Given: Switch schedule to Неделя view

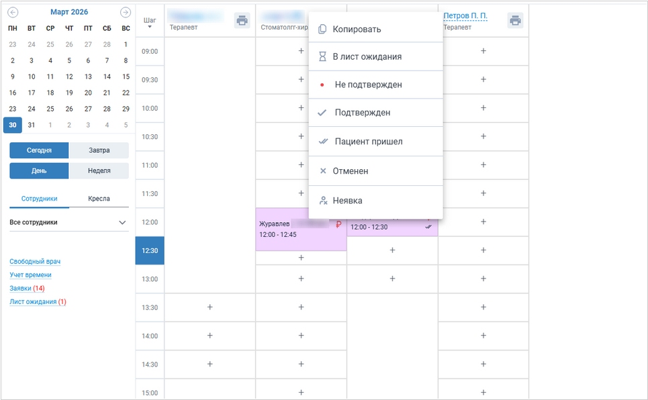Looking at the screenshot, I should pyautogui.click(x=99, y=170).
